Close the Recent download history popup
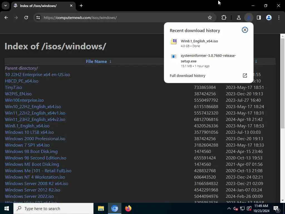The image size is (285, 214). tap(245, 30)
